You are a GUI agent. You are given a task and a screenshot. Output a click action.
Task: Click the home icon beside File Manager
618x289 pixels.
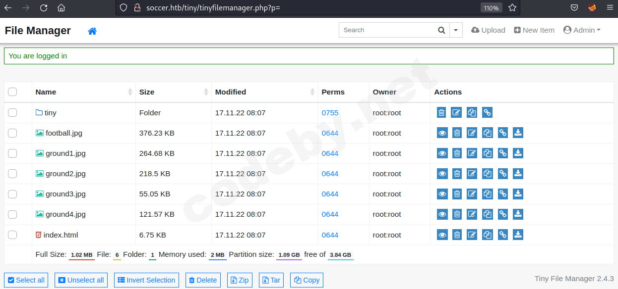(92, 31)
